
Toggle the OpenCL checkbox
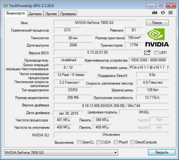tap(79, 142)
